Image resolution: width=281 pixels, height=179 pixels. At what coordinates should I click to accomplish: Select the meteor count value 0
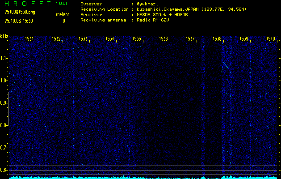click(x=63, y=21)
